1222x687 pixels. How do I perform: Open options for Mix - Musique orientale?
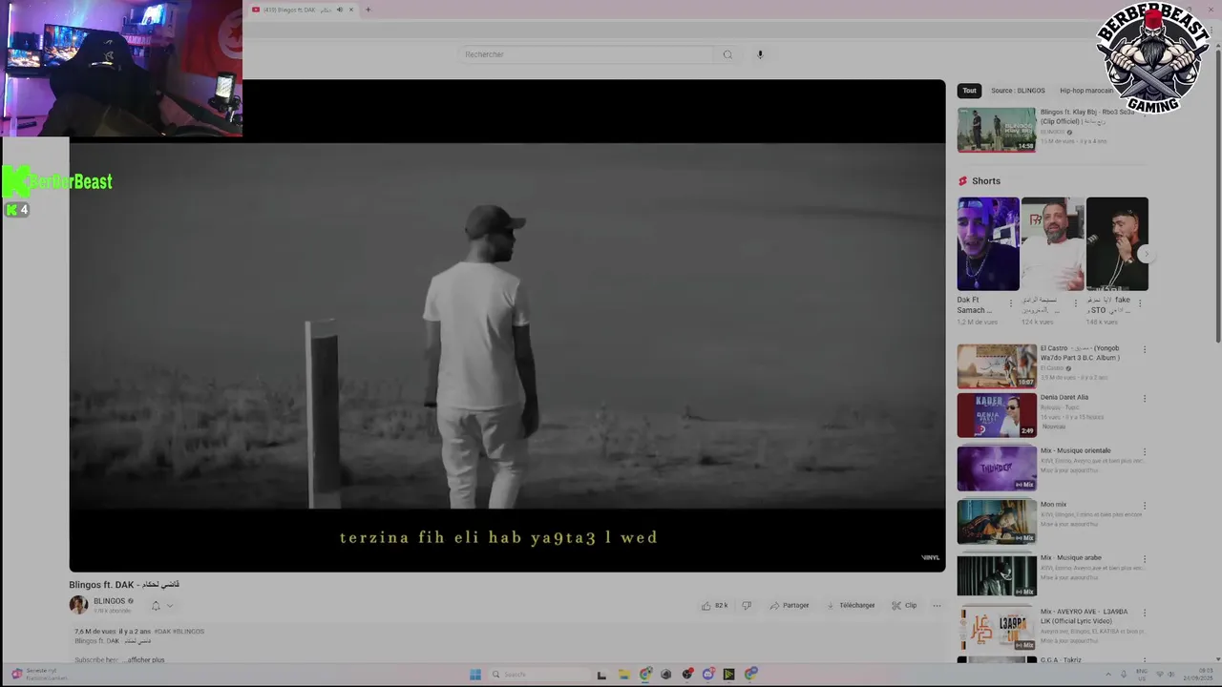[x=1145, y=452]
